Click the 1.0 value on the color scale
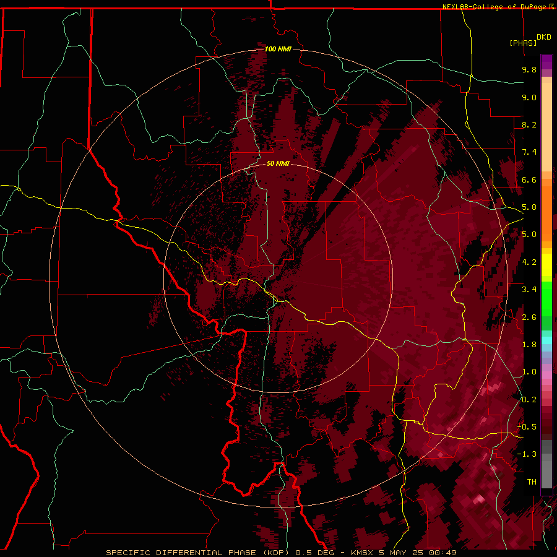This screenshot has height=557, width=557. [529, 372]
